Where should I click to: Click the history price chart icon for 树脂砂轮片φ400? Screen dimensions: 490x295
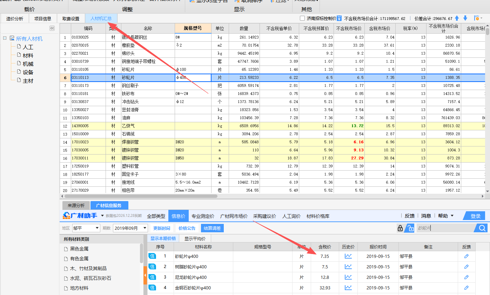click(x=348, y=267)
